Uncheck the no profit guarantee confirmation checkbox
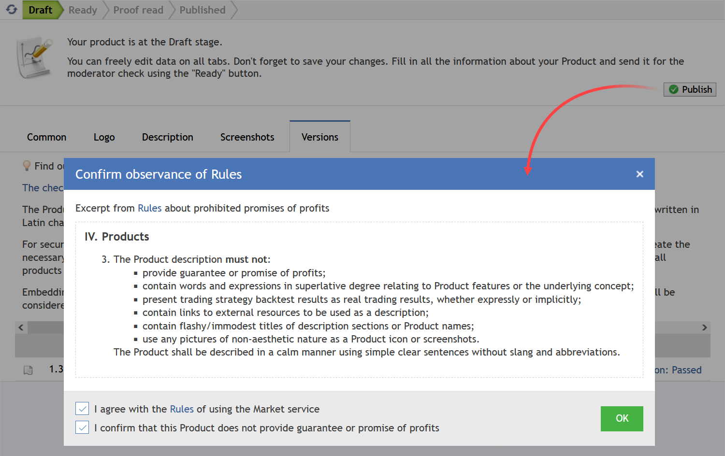 (x=82, y=427)
